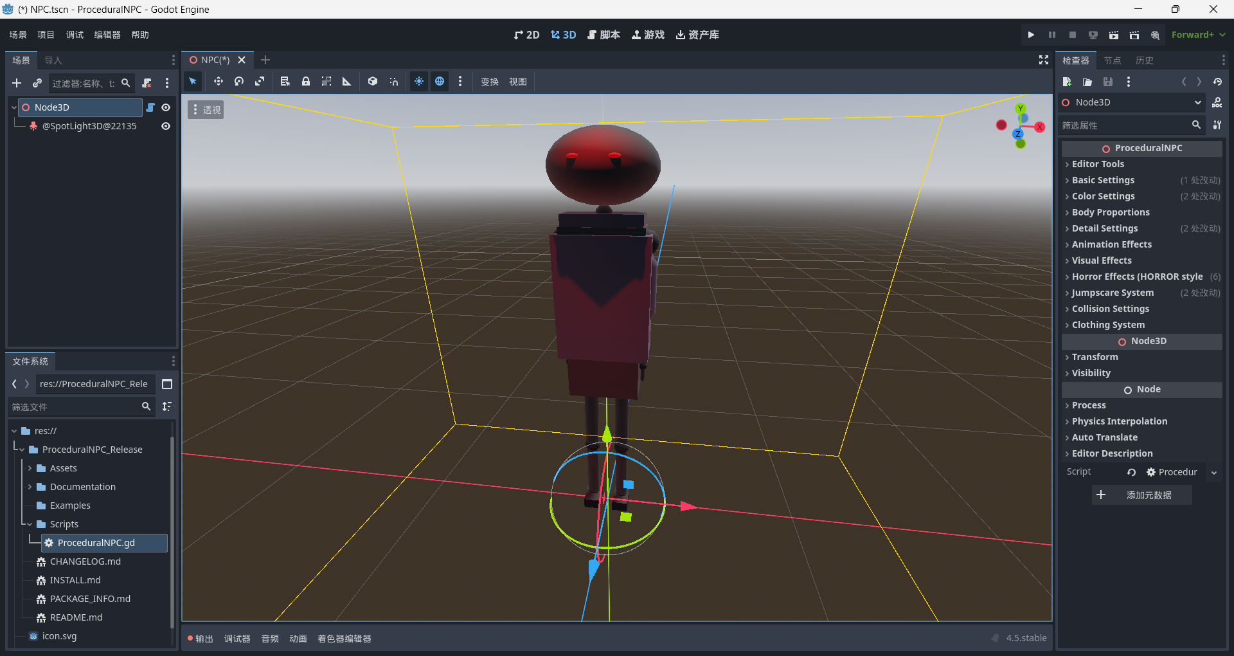This screenshot has width=1234, height=656.
Task: Toggle visibility of Node3D
Action: 166,107
